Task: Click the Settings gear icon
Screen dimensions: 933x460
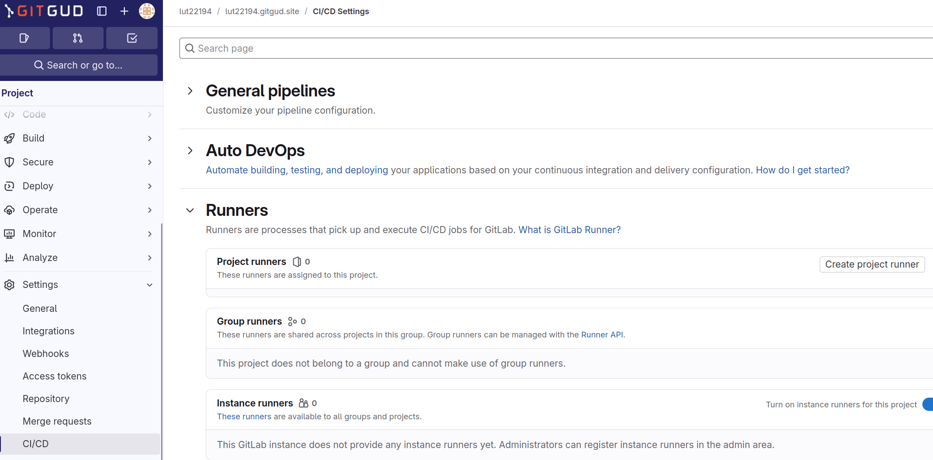Action: point(9,285)
